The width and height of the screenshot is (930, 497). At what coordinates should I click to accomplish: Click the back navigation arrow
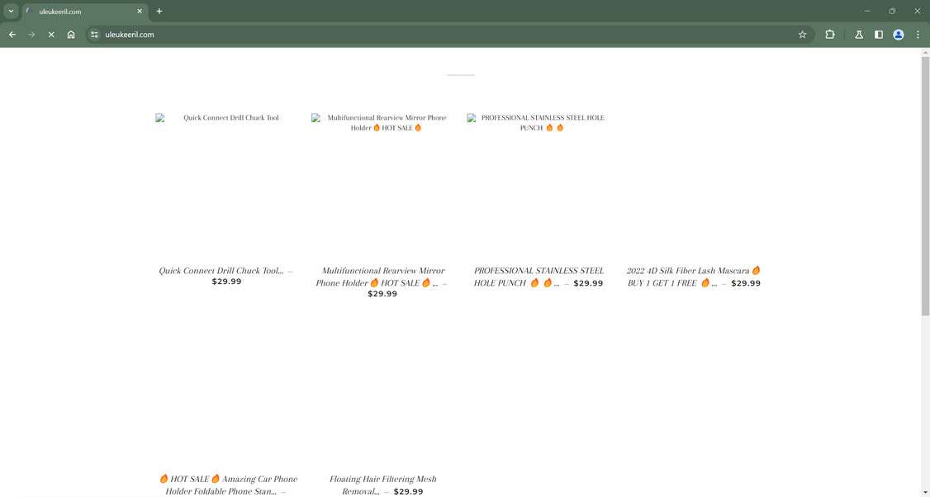click(12, 35)
